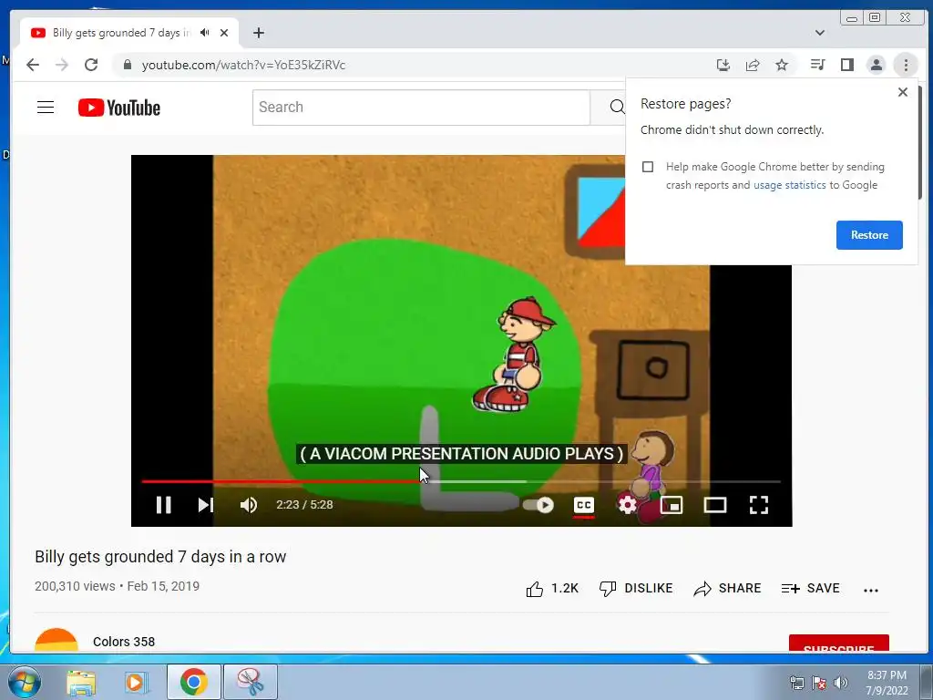Screen dimensions: 933x700
Task: Open more actions ellipsis menu
Action: click(870, 590)
